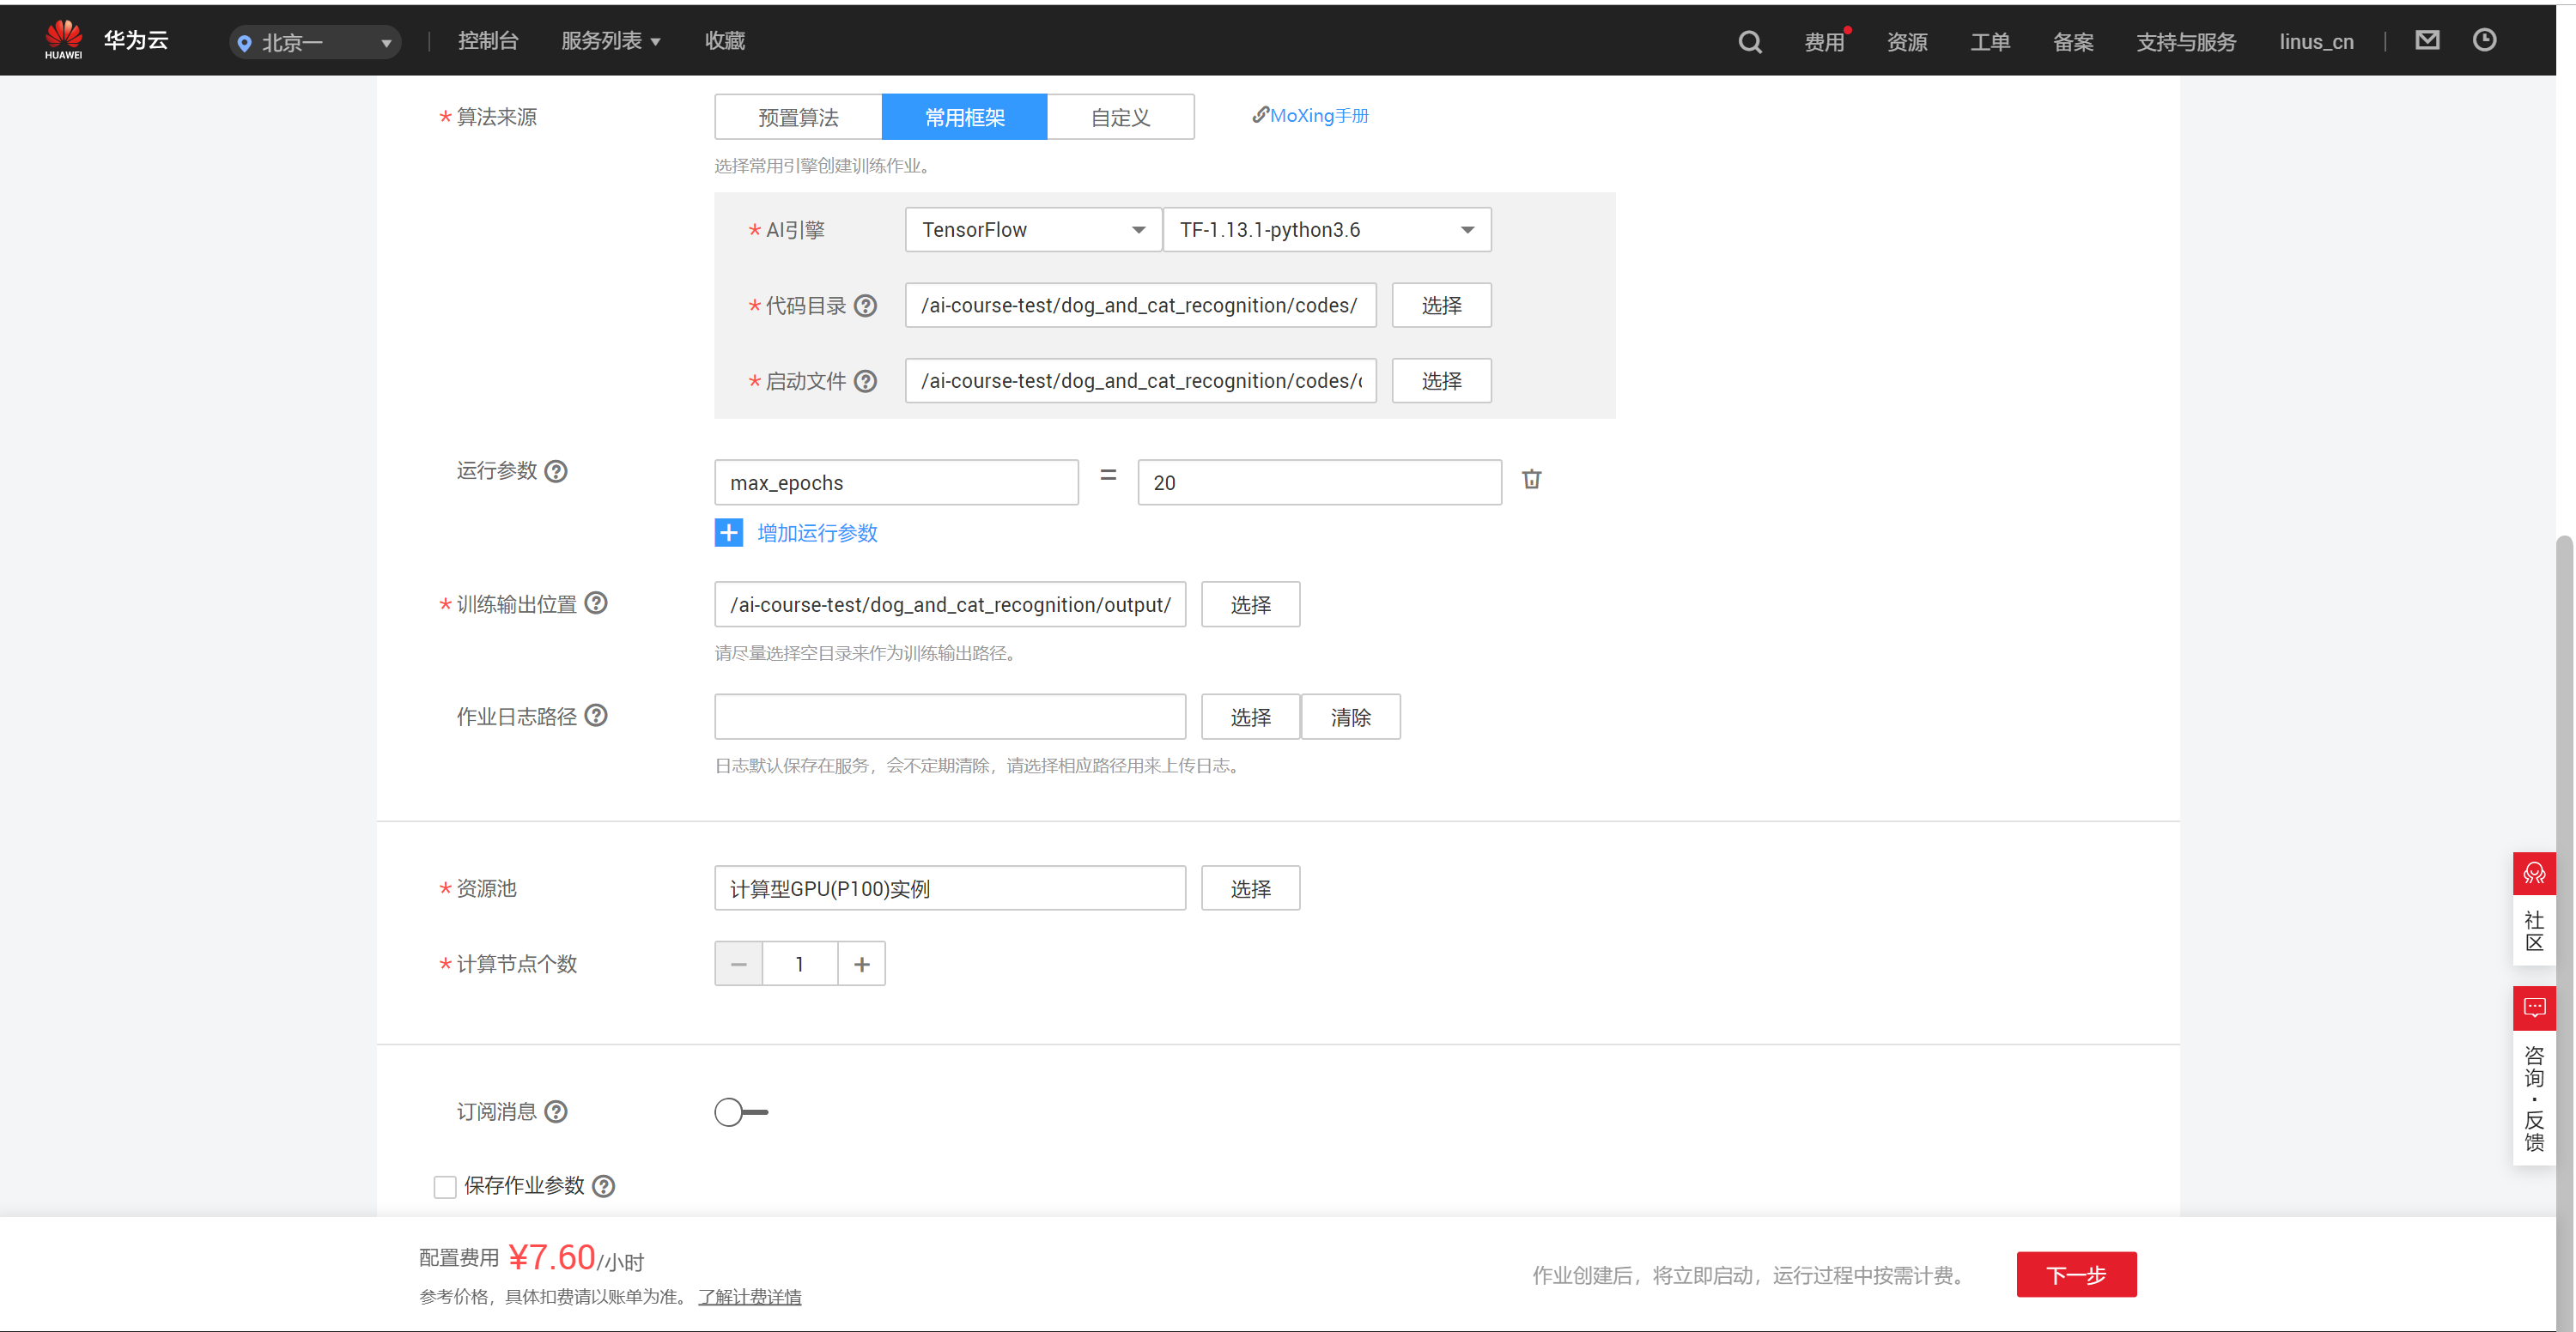The image size is (2576, 1332).
Task: Open the 服务列表 menu
Action: pos(610,41)
